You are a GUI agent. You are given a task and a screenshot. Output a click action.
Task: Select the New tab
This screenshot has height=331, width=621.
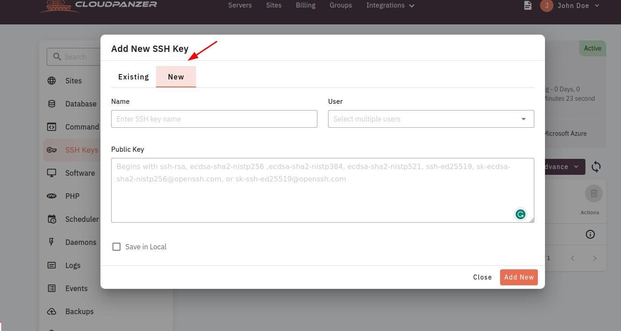[176, 77]
